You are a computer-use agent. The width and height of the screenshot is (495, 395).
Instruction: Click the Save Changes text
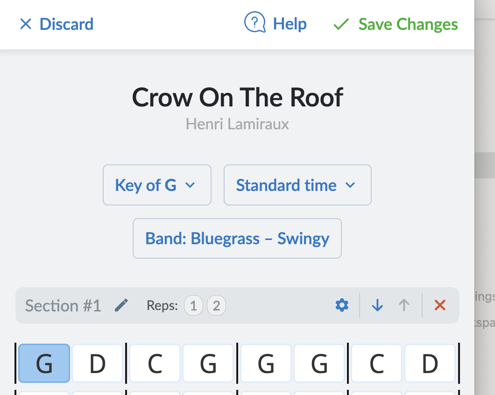coord(408,24)
